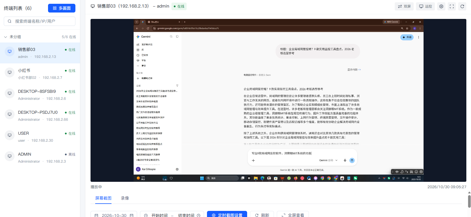Click the 升级 button in Gemini
This screenshot has width=471, height=217.
[407, 37]
